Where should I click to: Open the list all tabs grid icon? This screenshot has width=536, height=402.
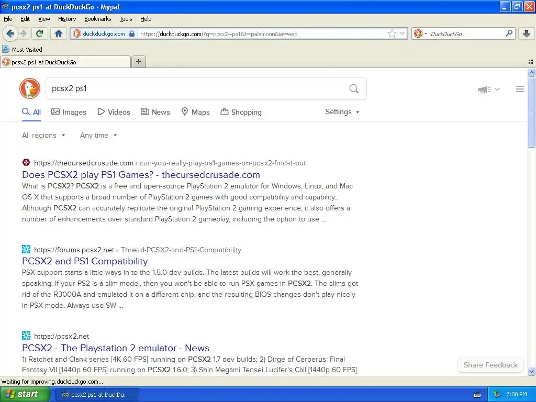(531, 62)
